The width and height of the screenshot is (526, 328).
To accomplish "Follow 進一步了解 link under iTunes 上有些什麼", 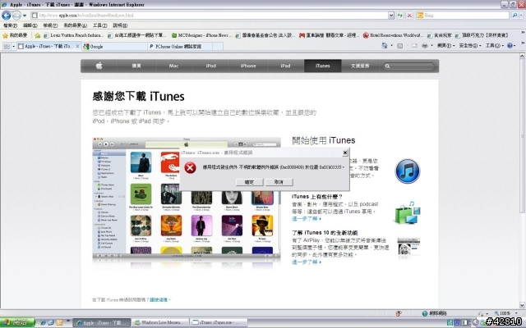I will [307, 219].
